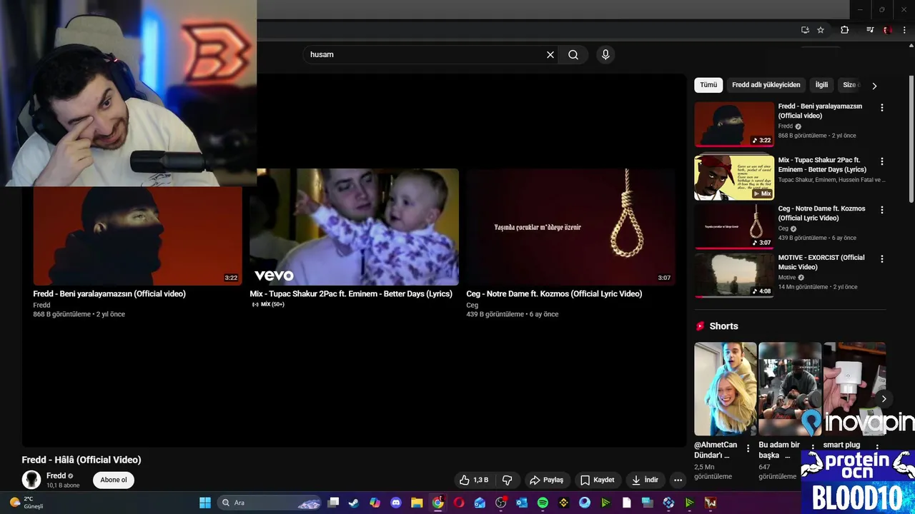Viewport: 915px width, 514px height.
Task: Open options menu for Ceg - Notre Dame sidebar video
Action: 881,210
